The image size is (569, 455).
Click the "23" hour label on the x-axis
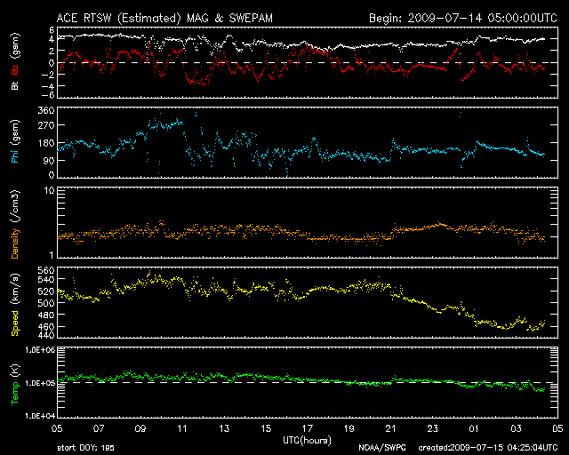(433, 428)
